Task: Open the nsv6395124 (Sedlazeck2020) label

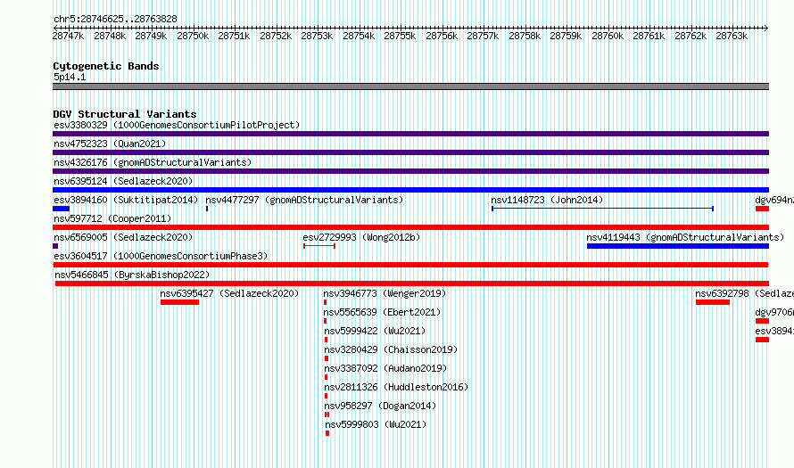Action: point(123,181)
